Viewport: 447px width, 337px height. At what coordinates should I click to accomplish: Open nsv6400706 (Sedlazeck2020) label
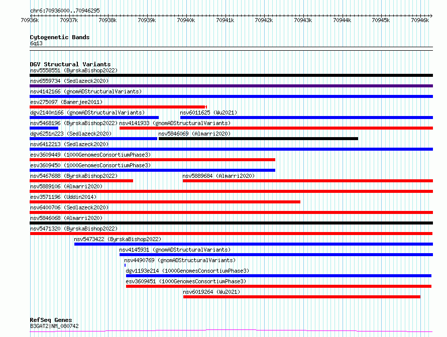click(69, 207)
